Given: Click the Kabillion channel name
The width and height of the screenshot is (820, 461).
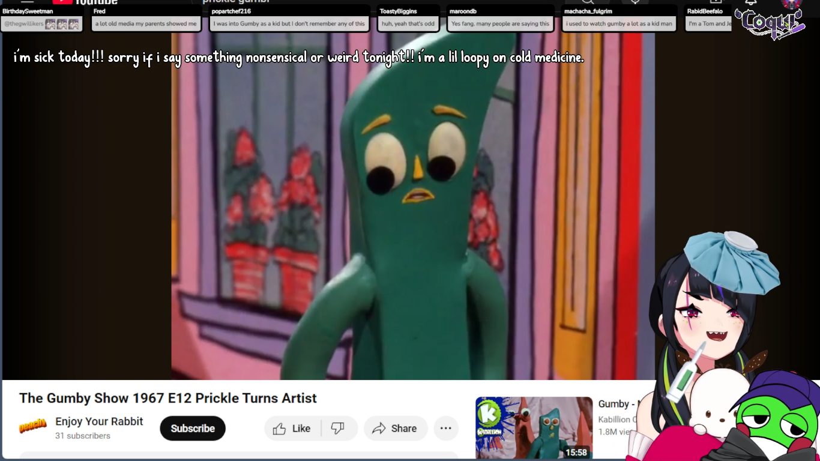Looking at the screenshot, I should point(617,420).
